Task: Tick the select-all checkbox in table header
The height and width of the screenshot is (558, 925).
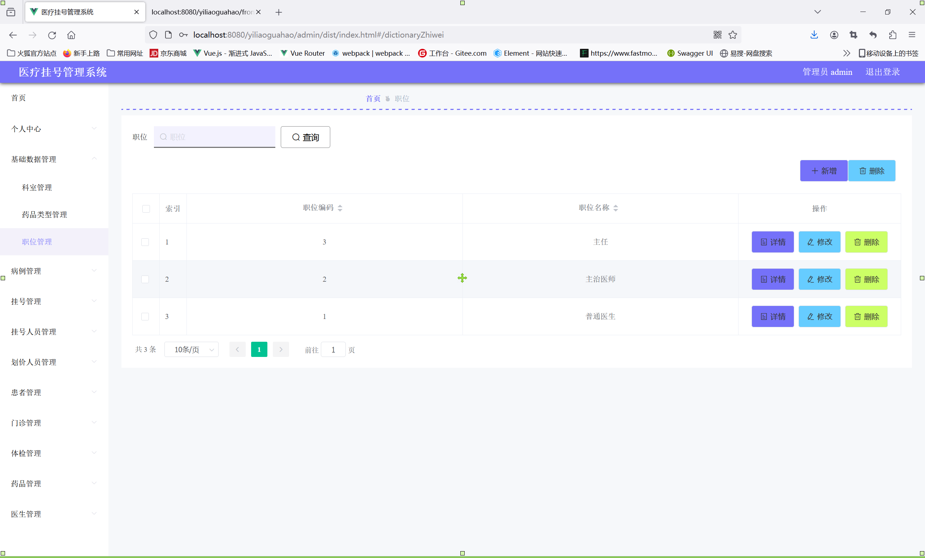Action: (x=146, y=209)
